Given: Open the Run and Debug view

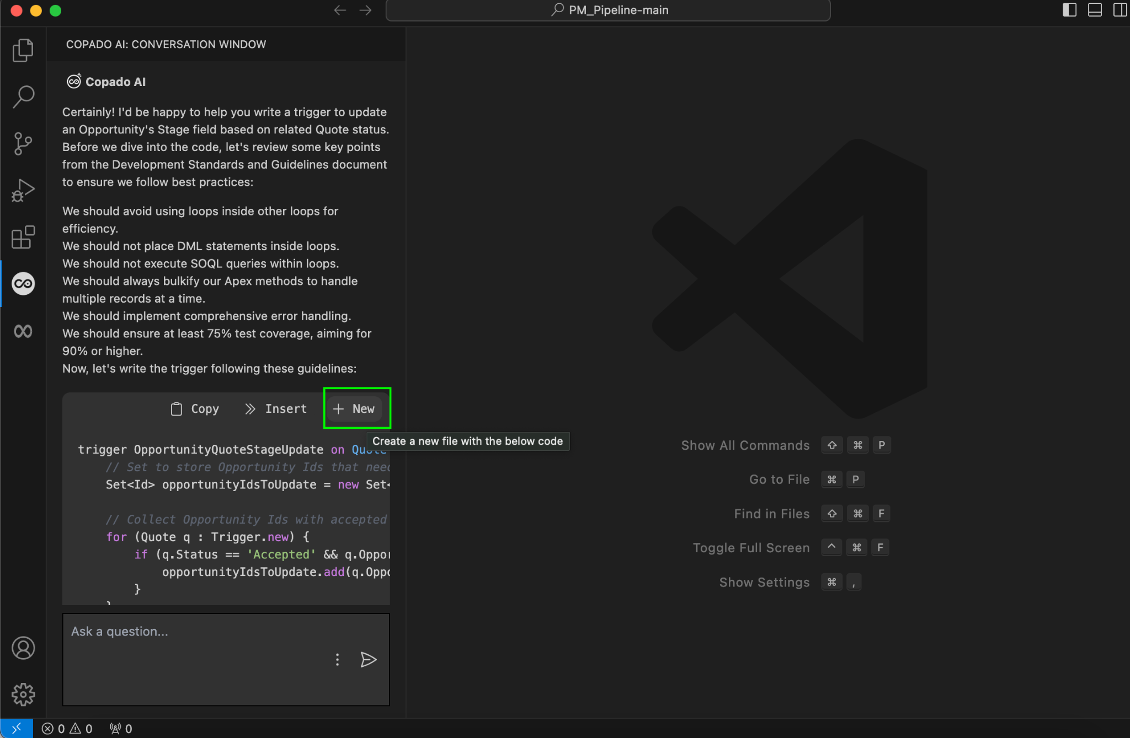Looking at the screenshot, I should (23, 191).
